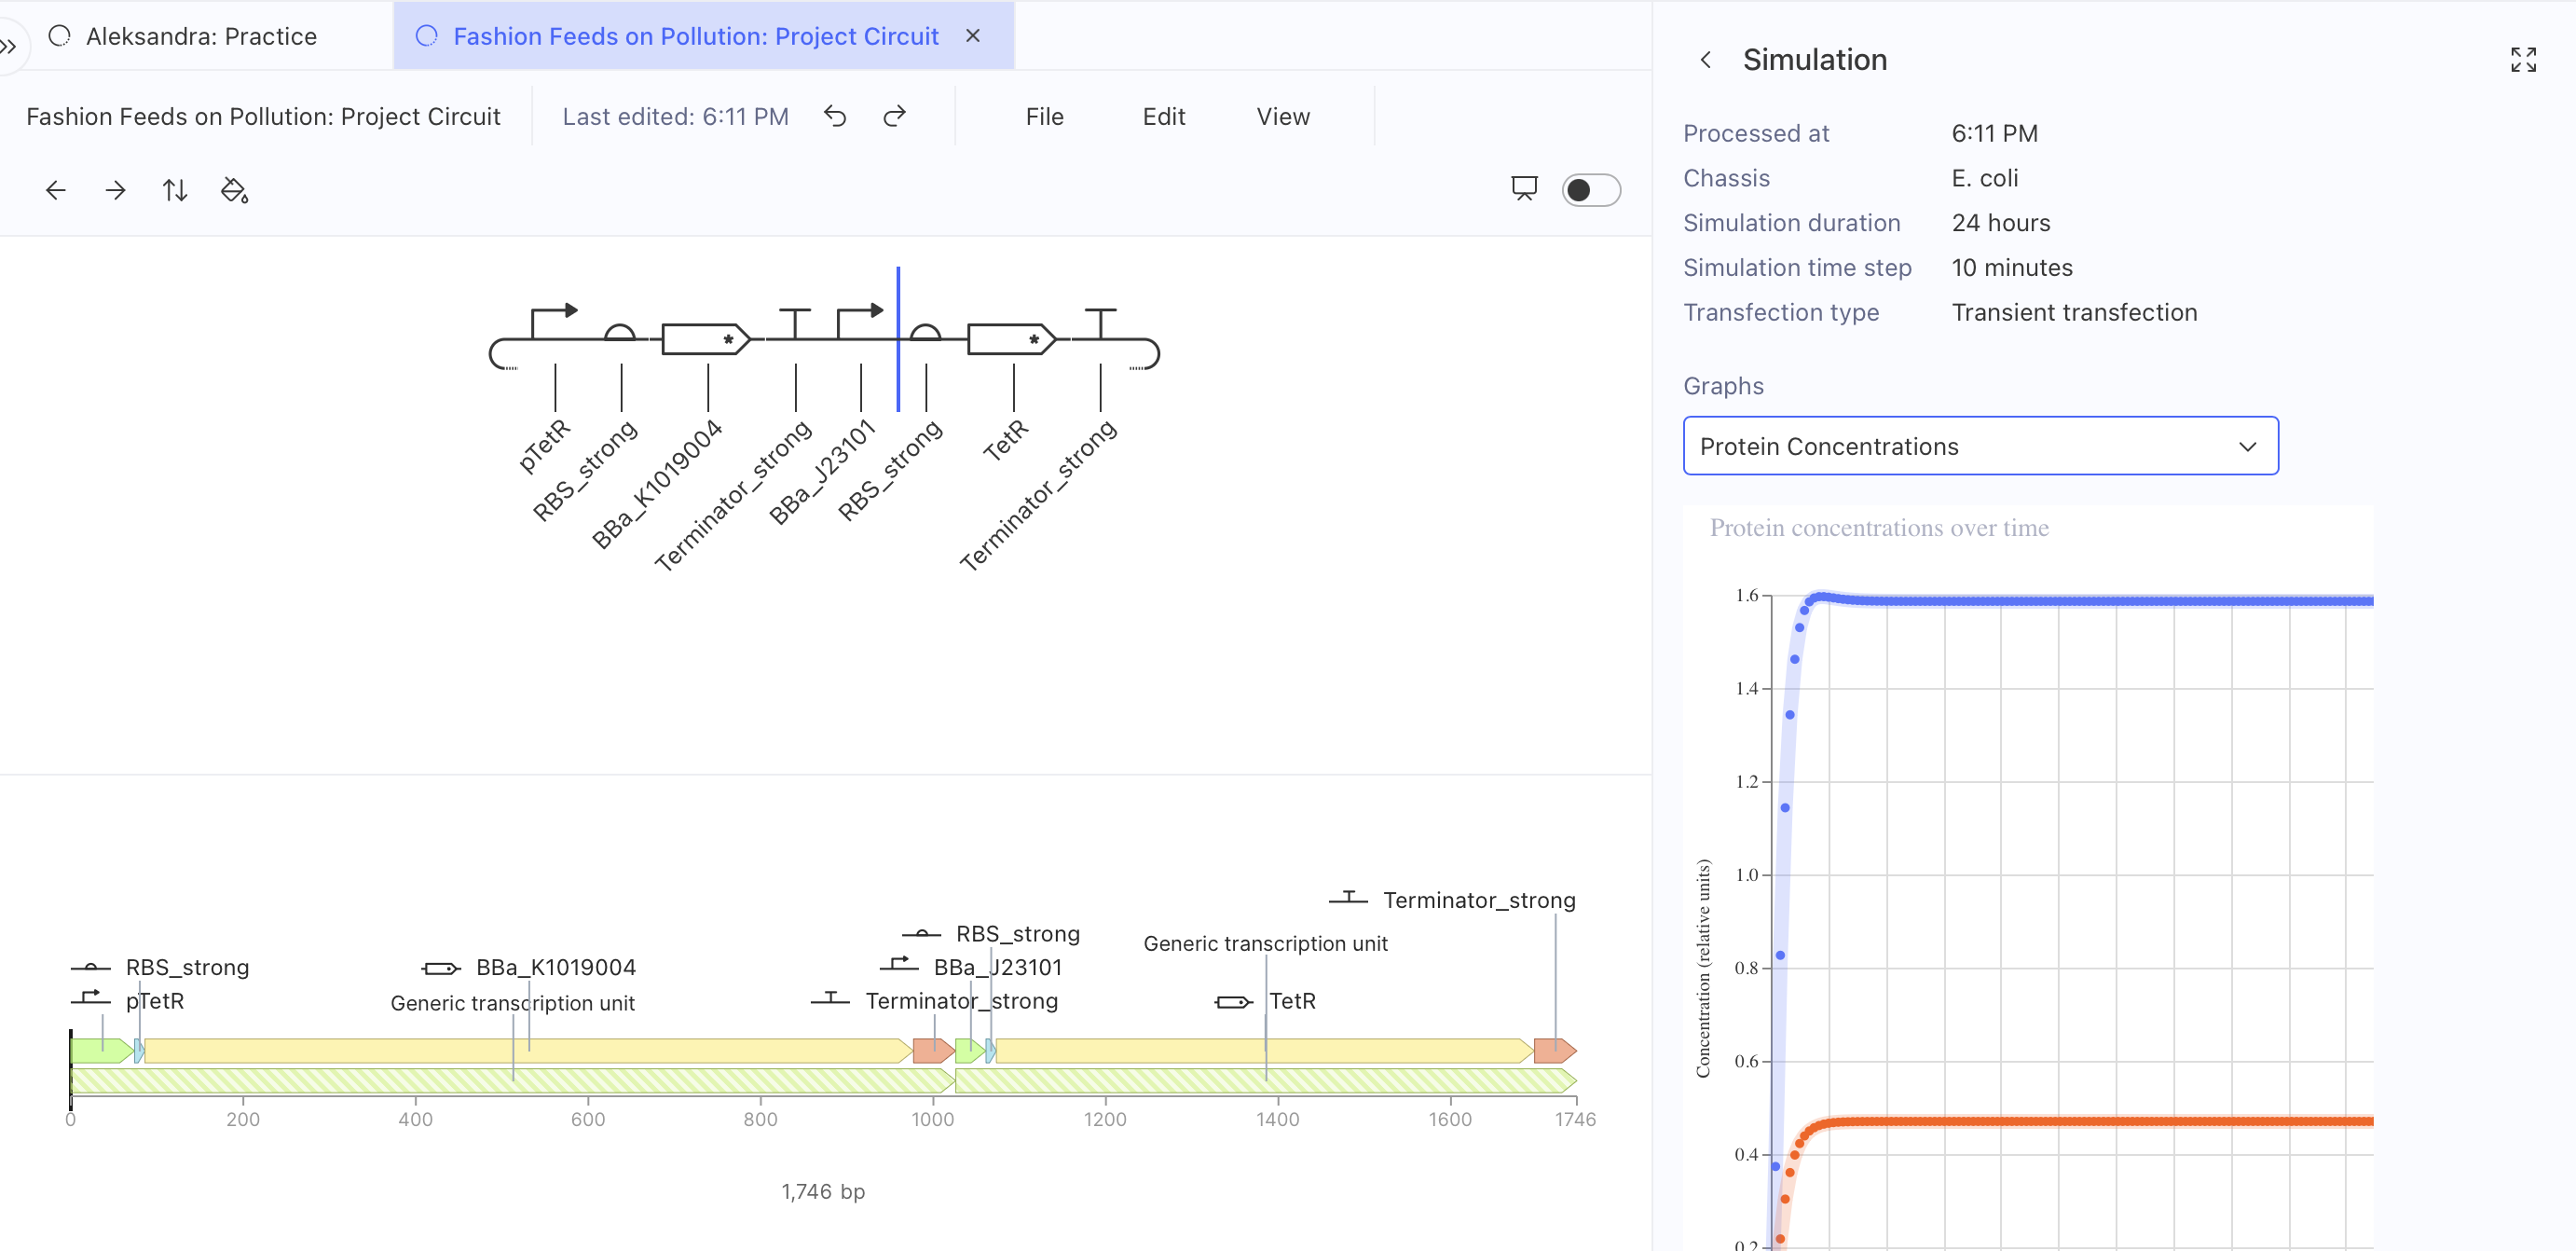Click the first yellow CDS bar in map
The image size is (2576, 1251).
coord(528,1050)
